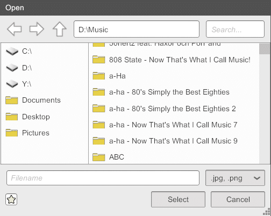Click the 'C:\' label in sidebar
271x216 pixels.
27,52
